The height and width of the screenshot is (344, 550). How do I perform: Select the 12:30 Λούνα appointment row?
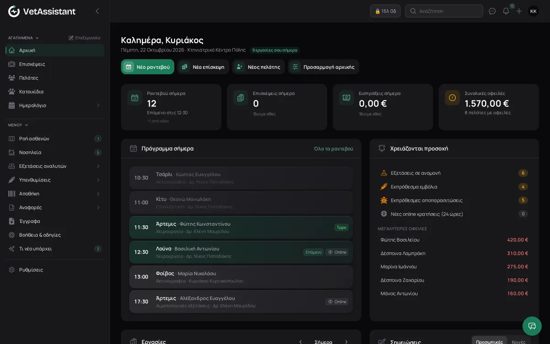point(241,252)
